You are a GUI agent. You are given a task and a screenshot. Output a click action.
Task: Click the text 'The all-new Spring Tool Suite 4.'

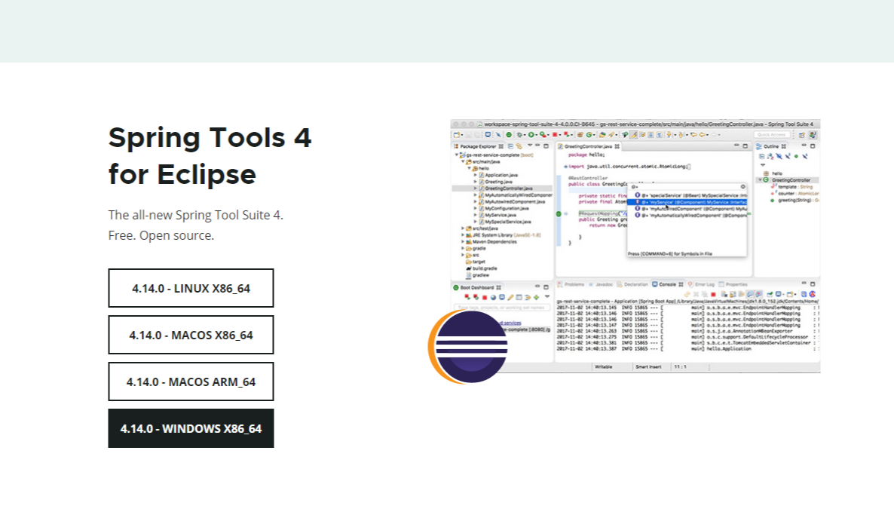(x=195, y=215)
